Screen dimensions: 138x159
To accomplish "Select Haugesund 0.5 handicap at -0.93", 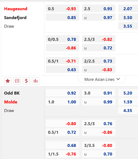I will pos(62,8).
